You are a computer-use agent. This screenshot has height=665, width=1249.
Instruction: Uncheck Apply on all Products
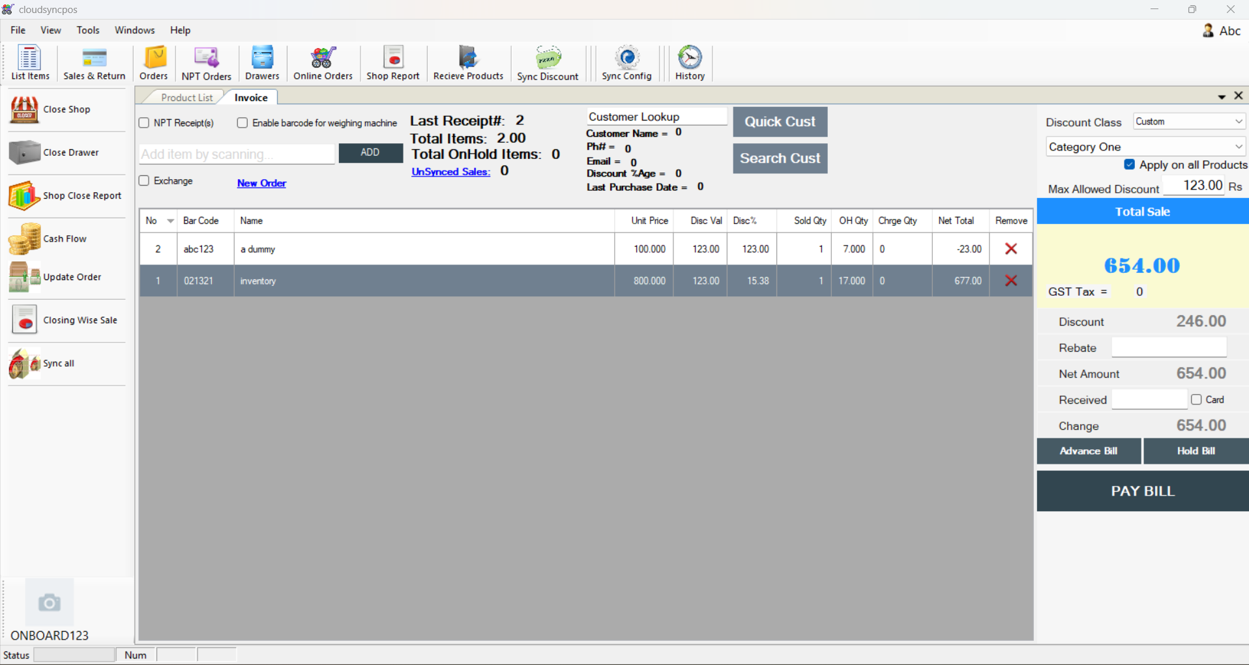pos(1130,165)
